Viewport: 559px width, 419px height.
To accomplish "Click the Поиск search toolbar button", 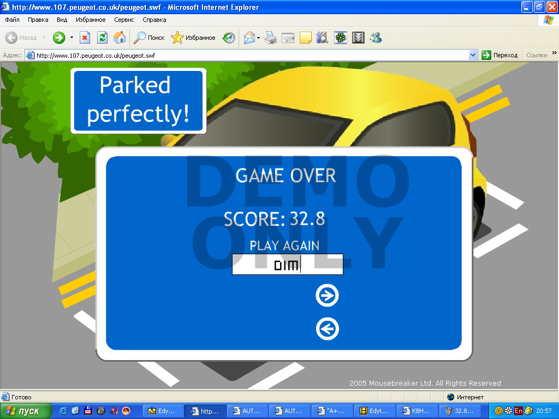I will pos(150,38).
